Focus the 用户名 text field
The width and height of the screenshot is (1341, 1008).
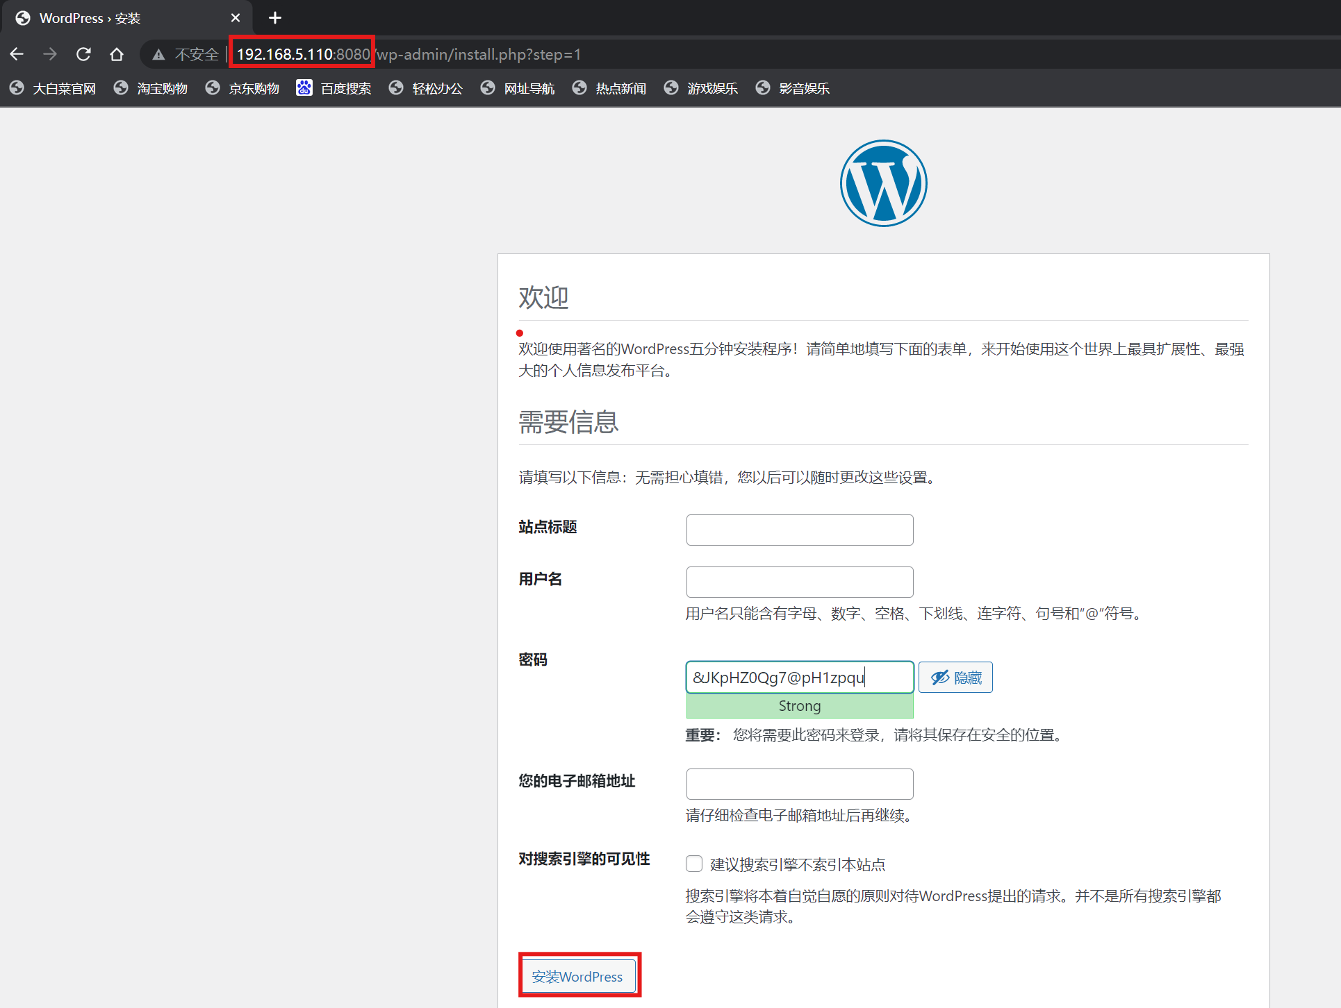(799, 582)
